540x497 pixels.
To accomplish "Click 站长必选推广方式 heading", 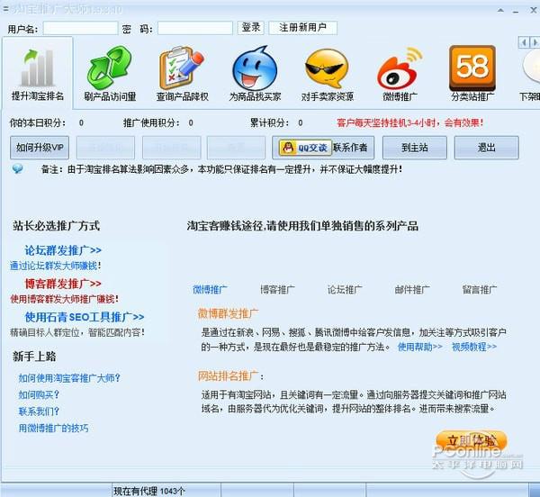I will pyautogui.click(x=57, y=226).
